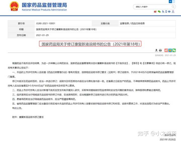Click the 国家药品监督管理局 site title

coord(44,5)
